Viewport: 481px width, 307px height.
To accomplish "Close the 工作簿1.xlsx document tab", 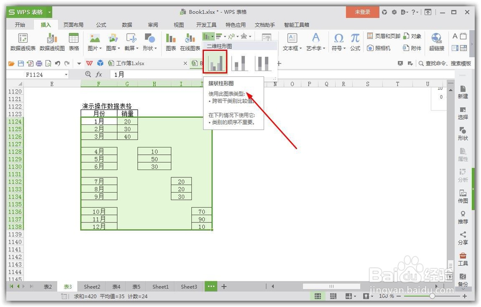I will pyautogui.click(x=185, y=63).
